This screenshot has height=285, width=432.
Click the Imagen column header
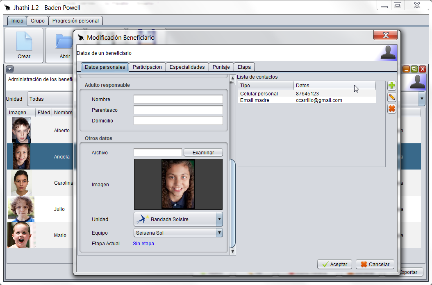[x=21, y=112]
